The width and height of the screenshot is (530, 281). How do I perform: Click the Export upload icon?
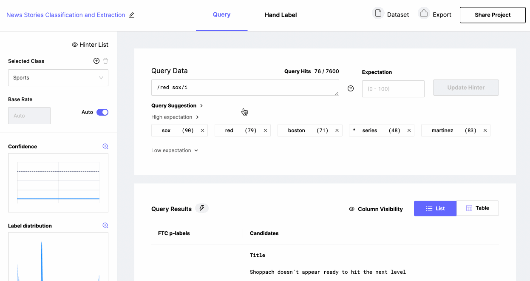(424, 13)
